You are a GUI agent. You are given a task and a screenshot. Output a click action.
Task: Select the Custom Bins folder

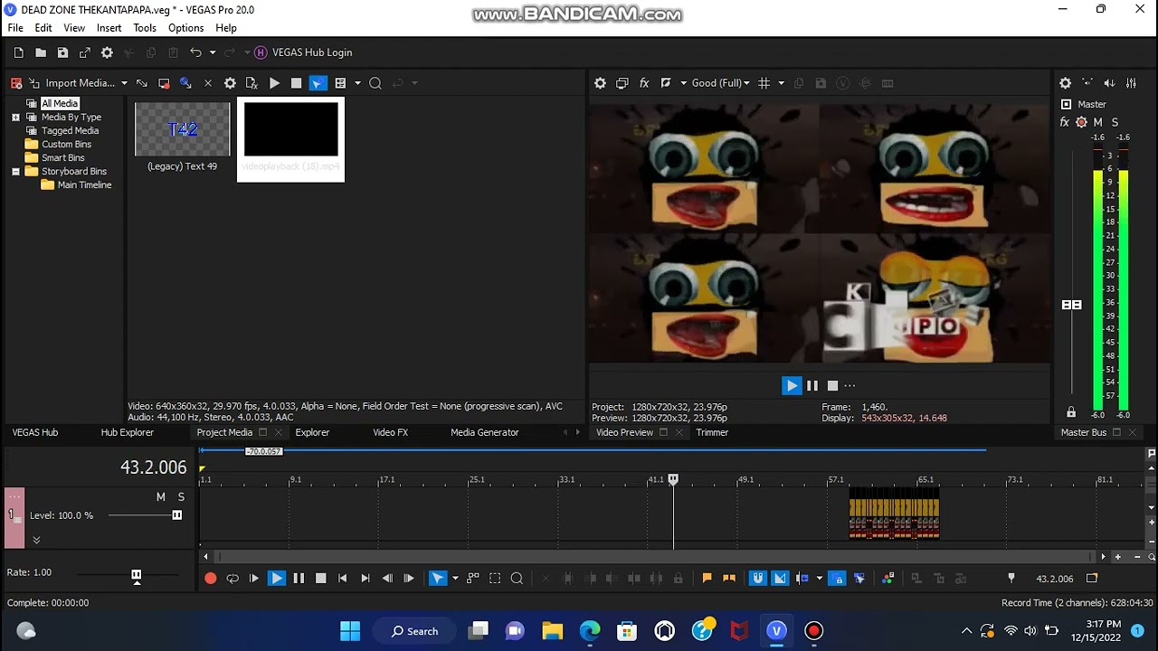click(x=66, y=144)
